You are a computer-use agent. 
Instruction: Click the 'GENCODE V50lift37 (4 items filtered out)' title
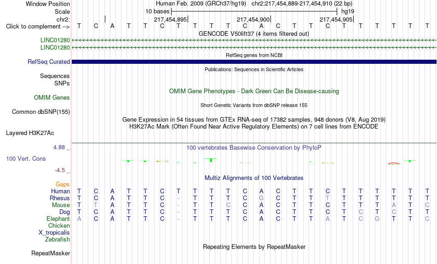pos(254,34)
